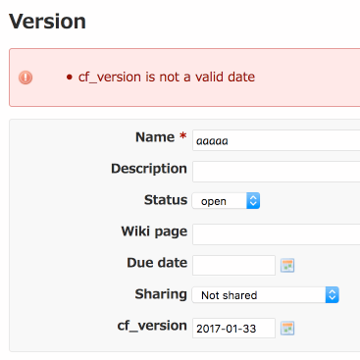Open calendar picker next to cf_version
The width and height of the screenshot is (360, 360).
pyautogui.click(x=287, y=329)
